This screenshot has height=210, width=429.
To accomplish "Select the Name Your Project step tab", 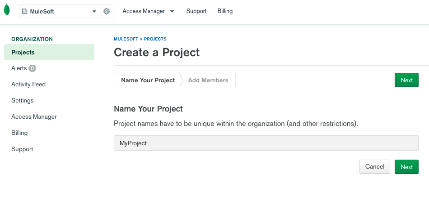I will tap(147, 80).
